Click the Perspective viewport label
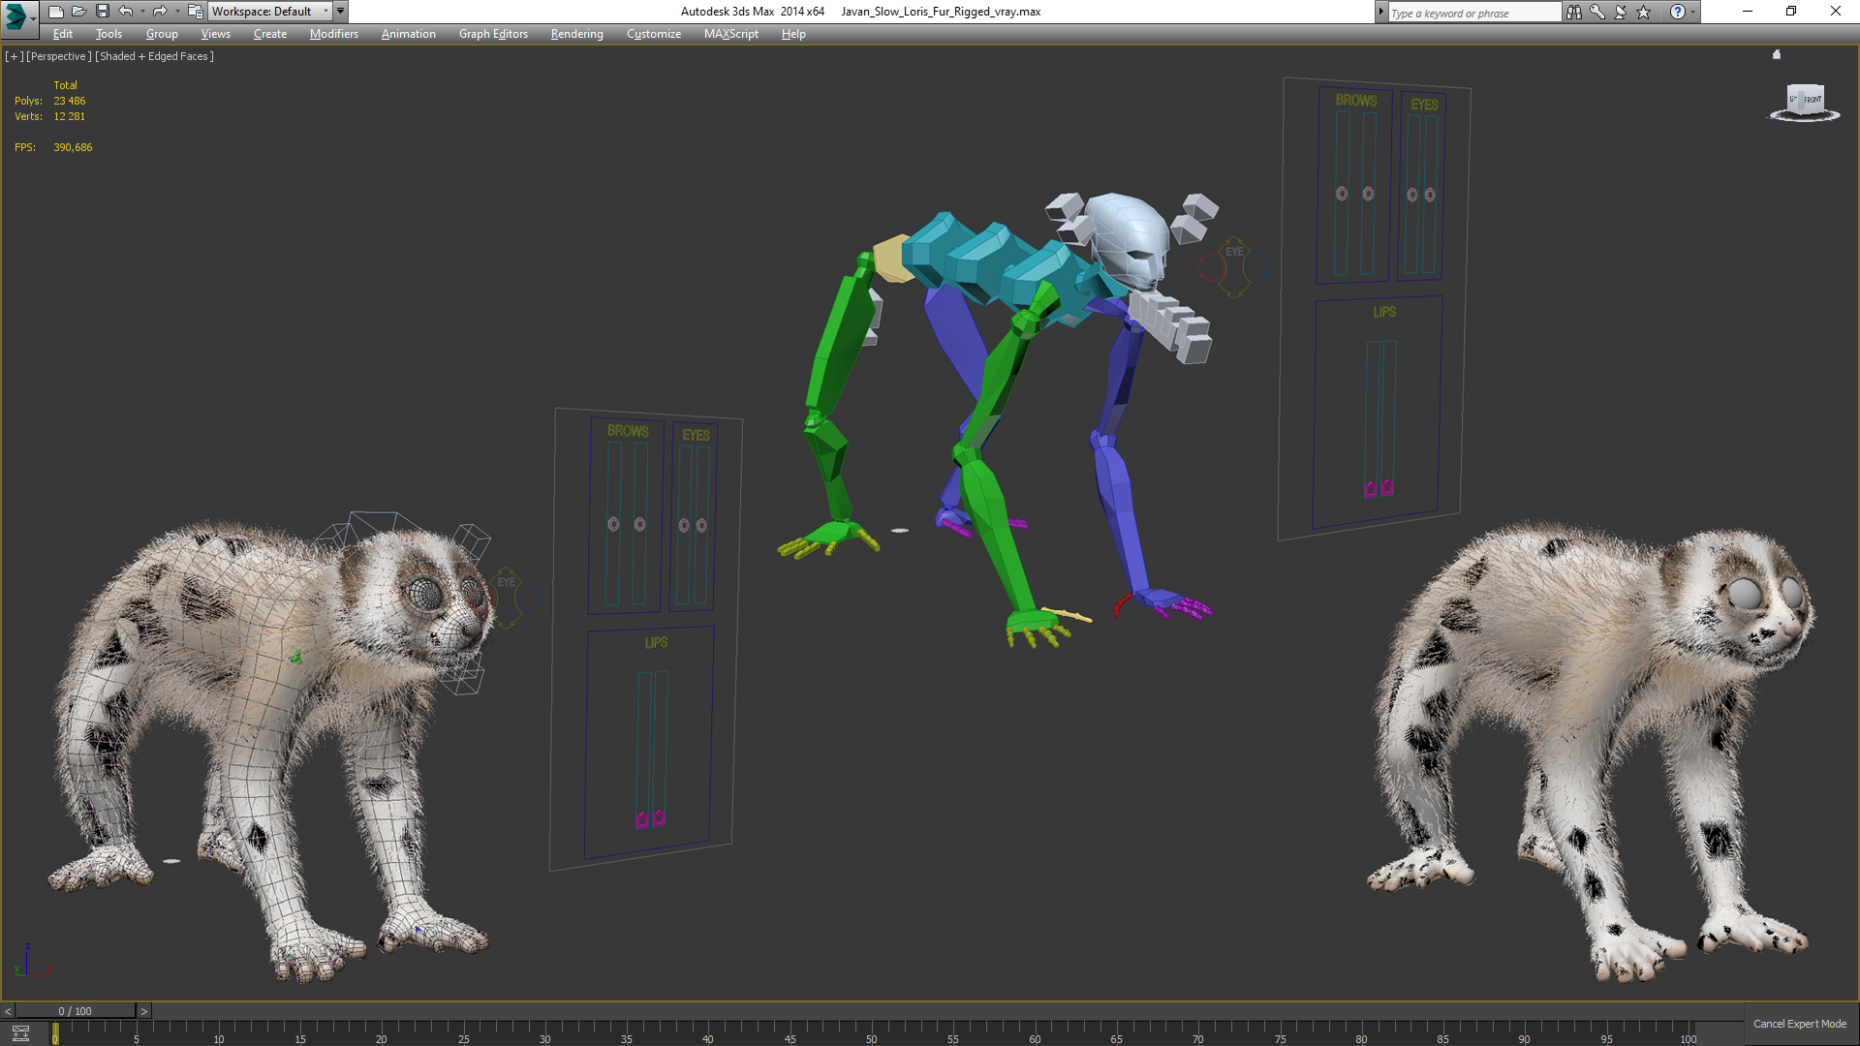Viewport: 1860px width, 1046px height. [59, 56]
